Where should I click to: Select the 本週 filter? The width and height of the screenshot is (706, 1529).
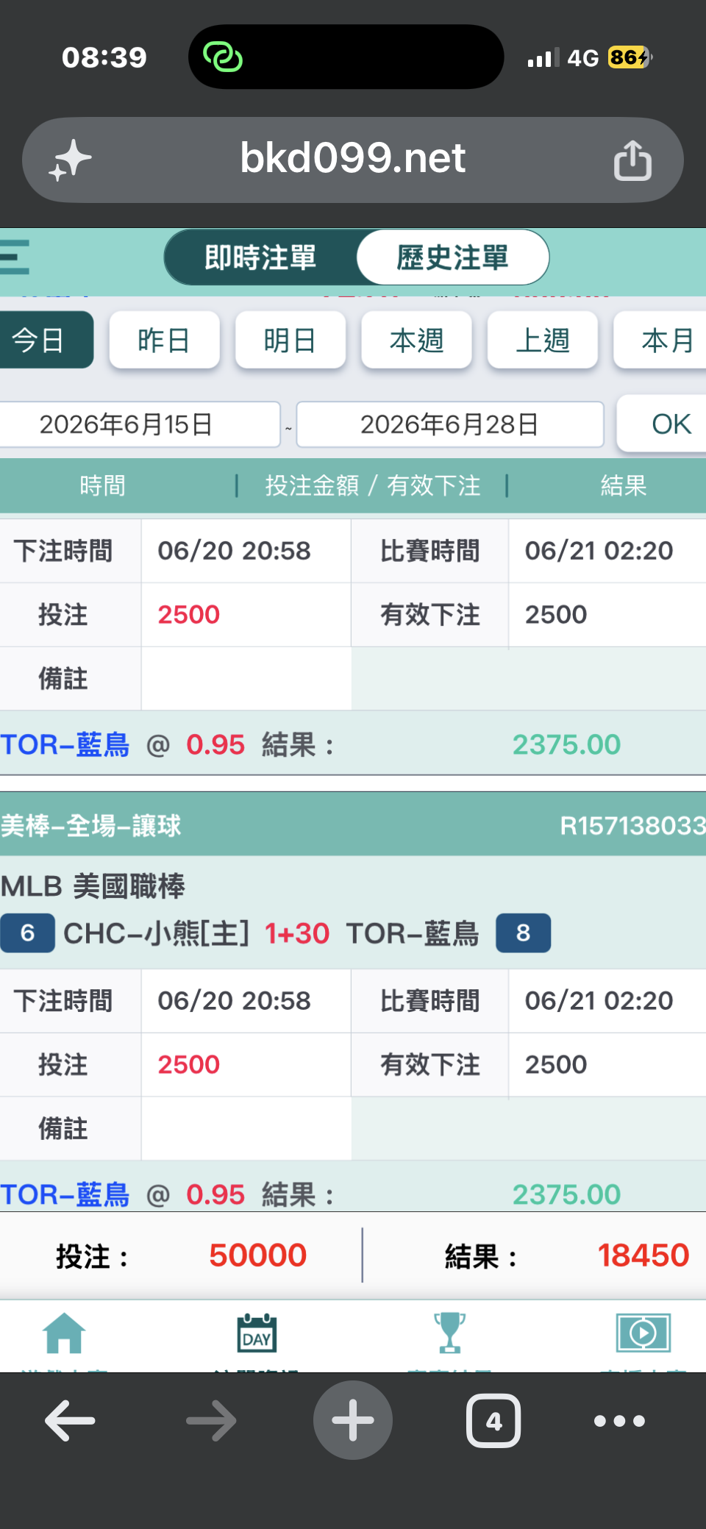(x=416, y=340)
